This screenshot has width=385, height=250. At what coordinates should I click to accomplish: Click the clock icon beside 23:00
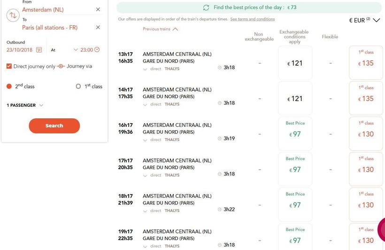click(x=97, y=50)
